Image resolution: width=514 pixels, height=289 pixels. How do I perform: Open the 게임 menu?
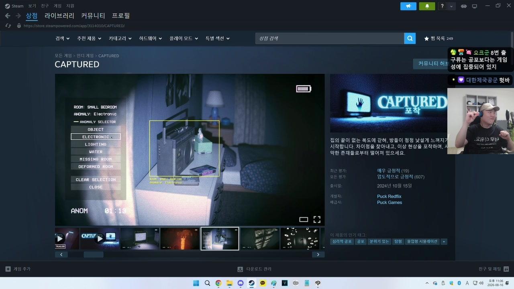pos(58,6)
